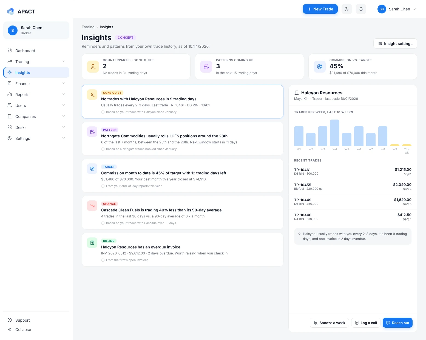Click the Change downward trend icon
The width and height of the screenshot is (426, 340).
92,206
